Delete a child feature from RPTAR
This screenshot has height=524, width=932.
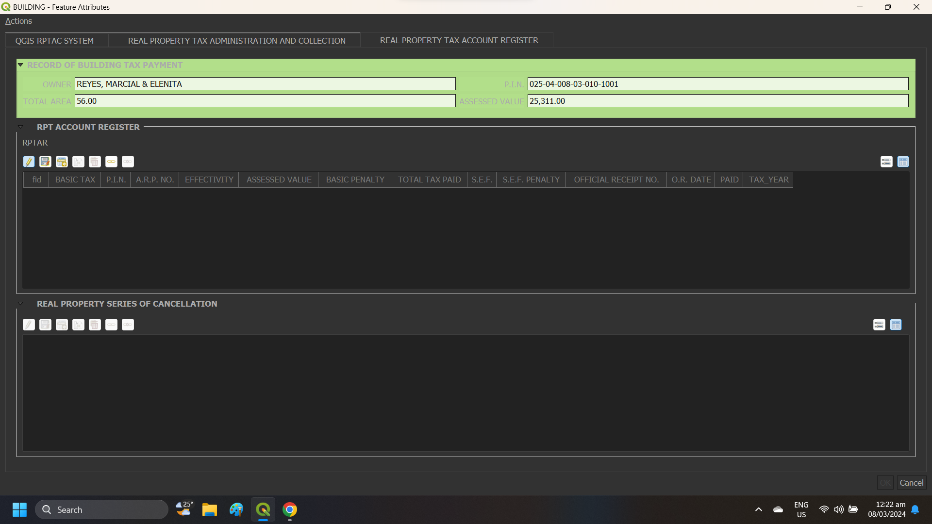coord(95,162)
